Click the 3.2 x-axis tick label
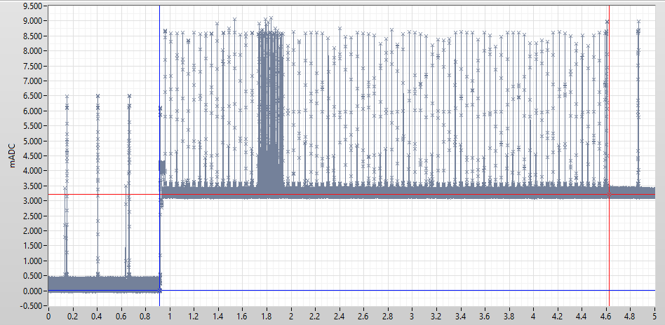 coord(436,316)
